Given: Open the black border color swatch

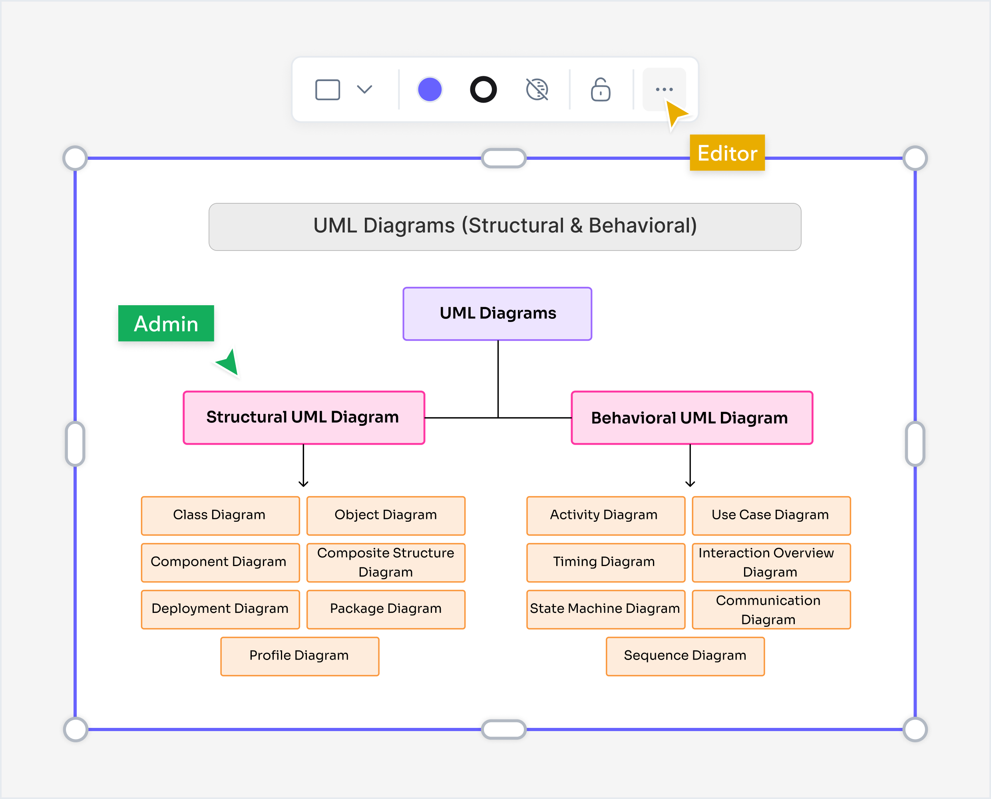Looking at the screenshot, I should 483,89.
